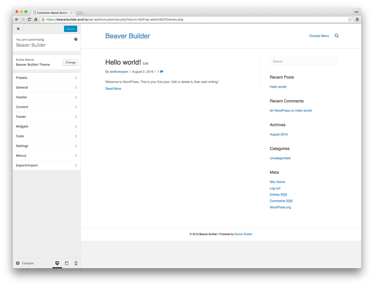Close the Customizer with the X icon
This screenshot has height=286, width=374.
point(18,29)
